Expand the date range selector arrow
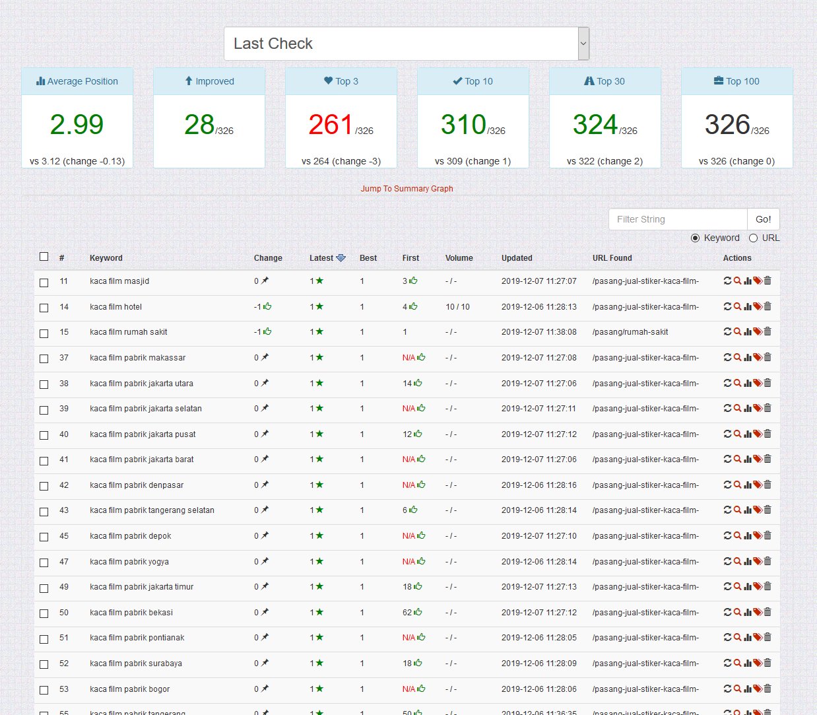Screen dimensions: 817x715 coord(583,43)
